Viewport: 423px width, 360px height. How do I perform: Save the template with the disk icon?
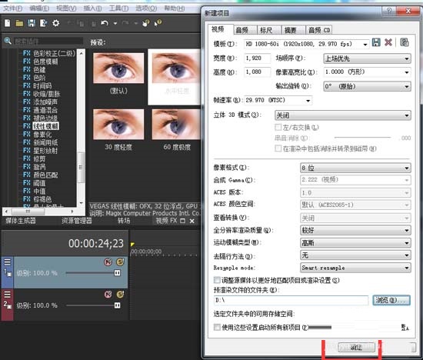pos(376,42)
